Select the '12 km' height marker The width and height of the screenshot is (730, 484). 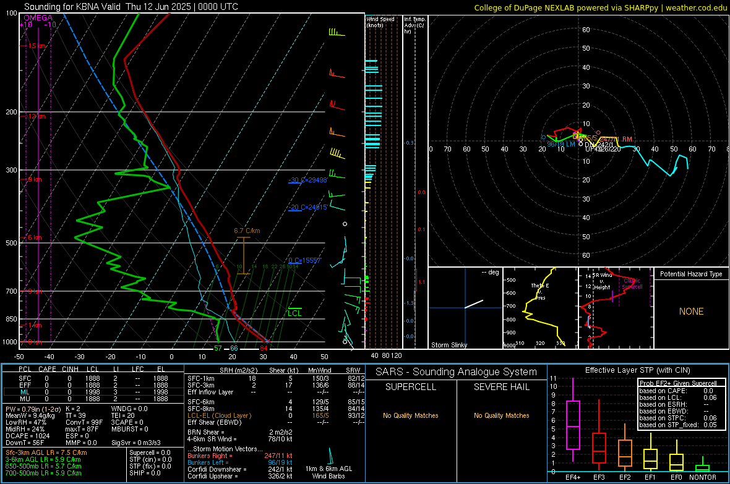[x=36, y=116]
